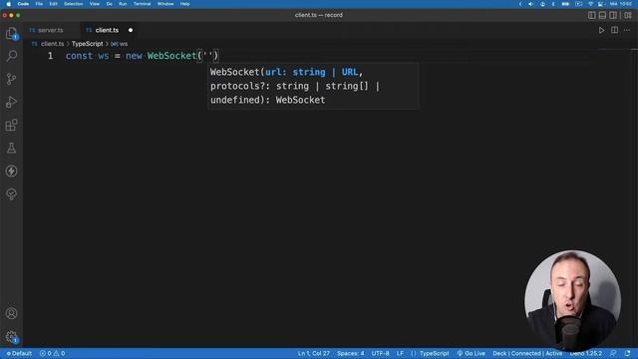
Task: Split the editor to the right
Action: [614, 30]
